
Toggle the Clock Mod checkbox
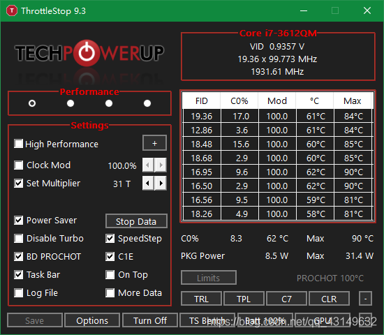(19, 165)
